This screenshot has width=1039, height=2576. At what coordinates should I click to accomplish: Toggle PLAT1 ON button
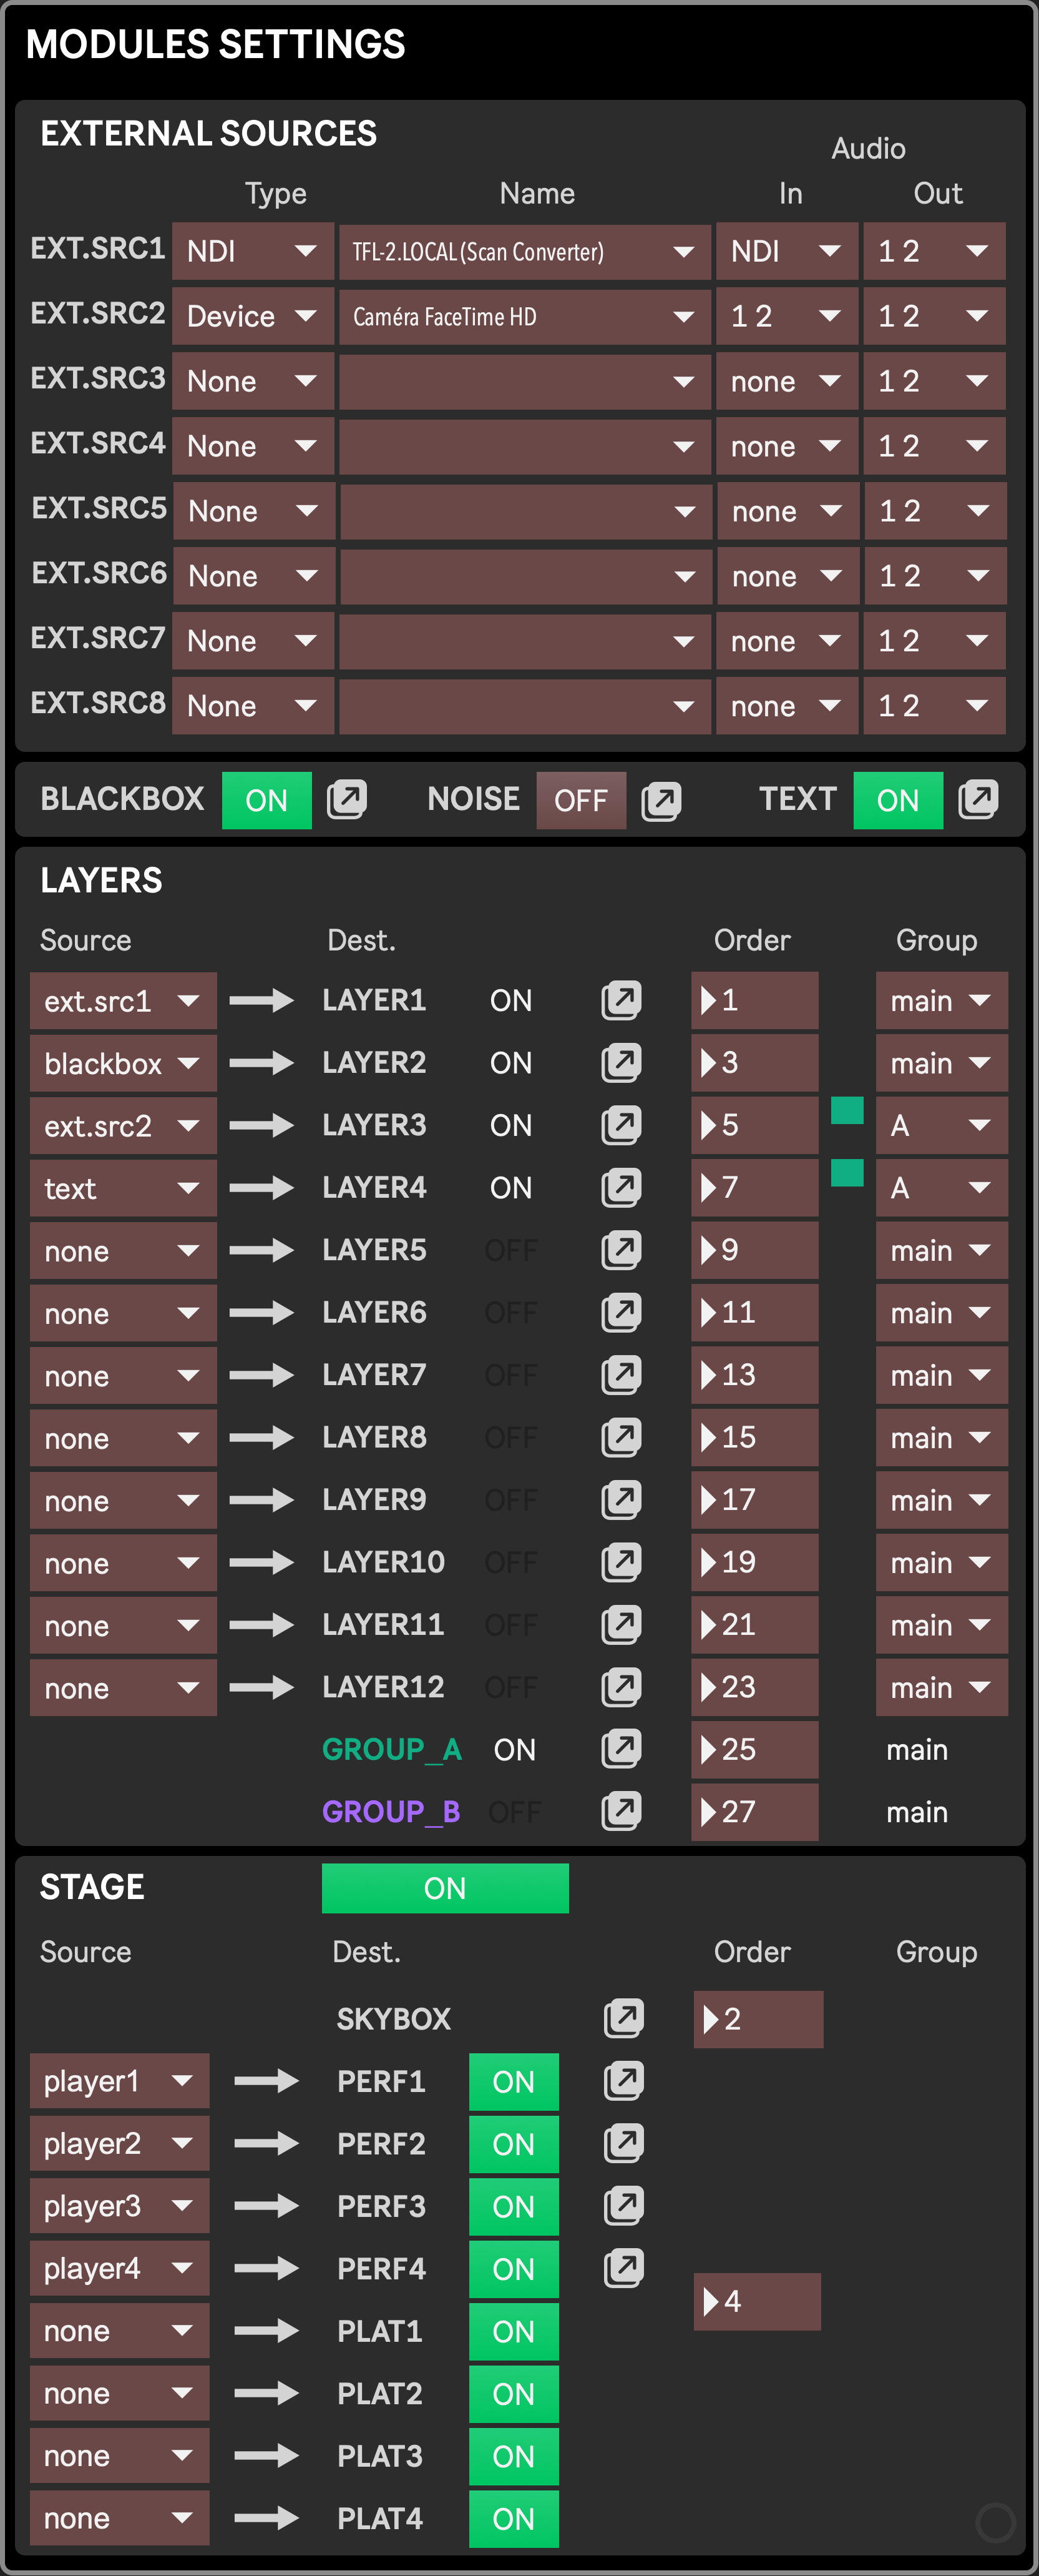click(514, 2332)
